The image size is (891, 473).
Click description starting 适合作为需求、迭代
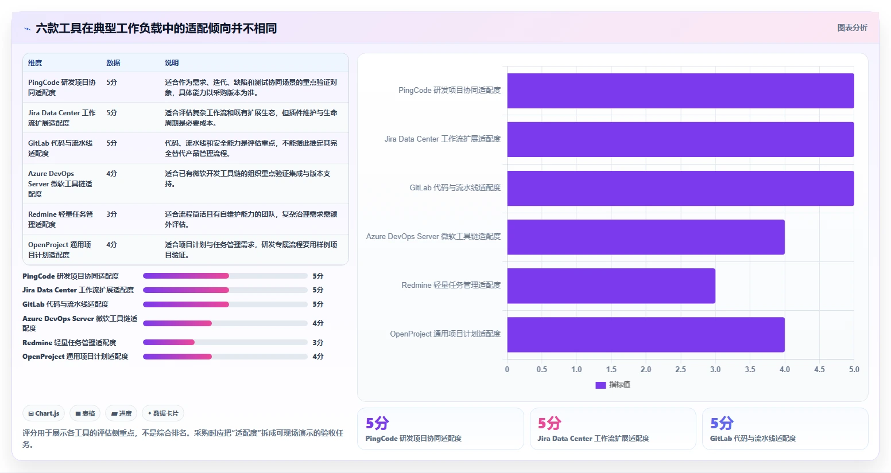[251, 87]
